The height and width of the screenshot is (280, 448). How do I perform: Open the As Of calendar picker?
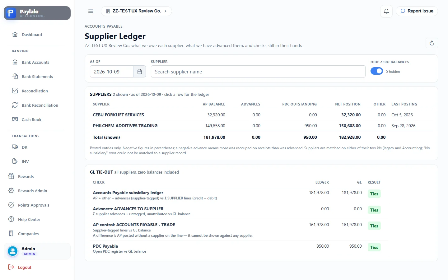coord(140,72)
